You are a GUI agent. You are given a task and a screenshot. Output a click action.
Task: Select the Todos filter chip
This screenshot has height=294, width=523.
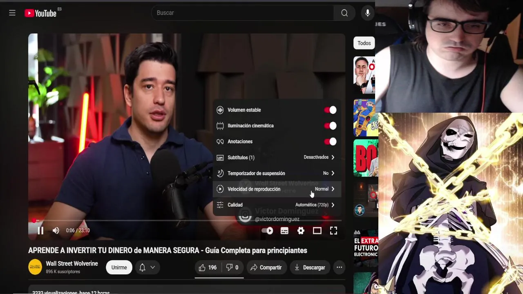tap(364, 43)
